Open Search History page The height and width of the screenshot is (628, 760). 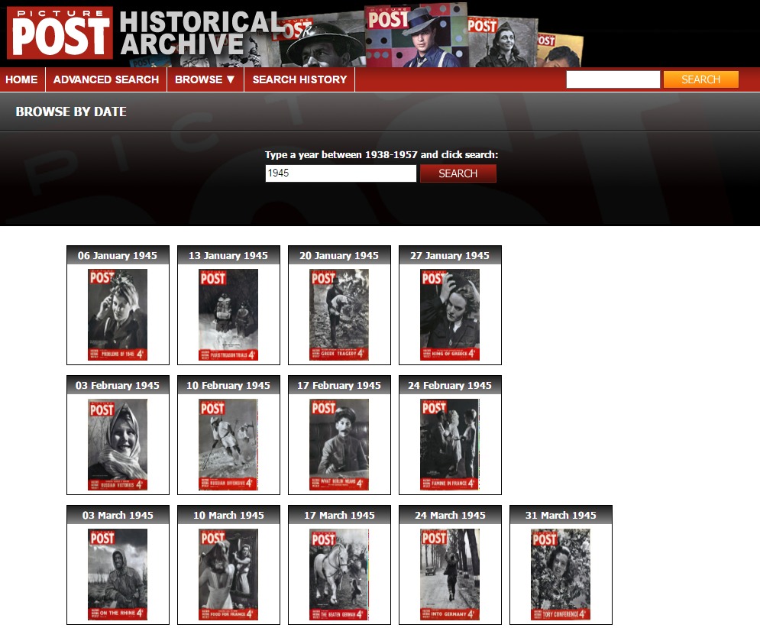click(299, 79)
